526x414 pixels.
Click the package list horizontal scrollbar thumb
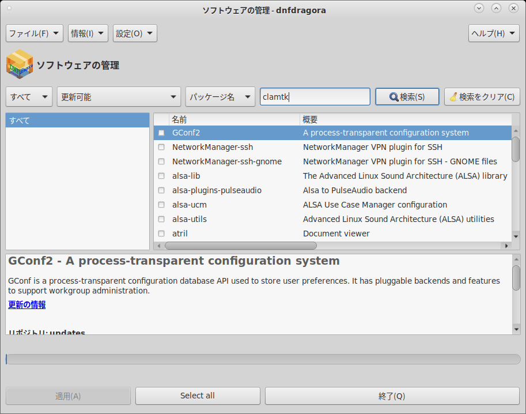pyautogui.click(x=240, y=246)
